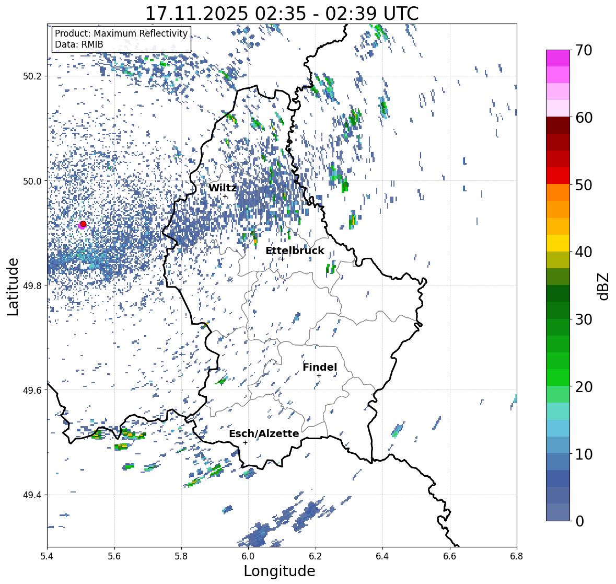Click the yellow colorbar segment at 40
The width and height of the screenshot is (616, 584).
tap(558, 243)
